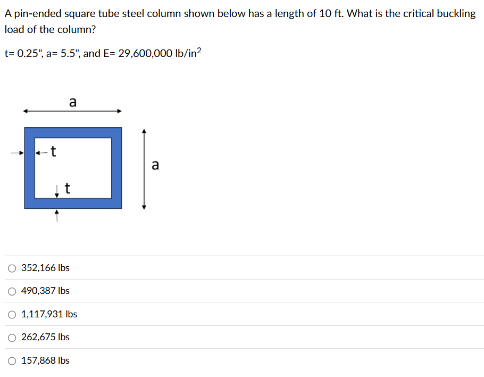Select the 352,166 lbs answer option
484x377 pixels.
(12, 268)
